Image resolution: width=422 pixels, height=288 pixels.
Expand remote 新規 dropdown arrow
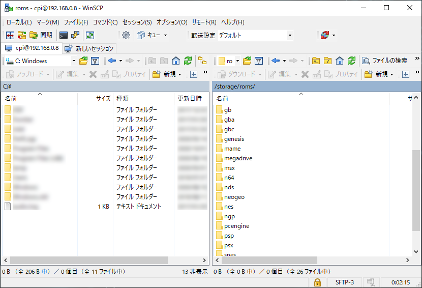pos(392,74)
